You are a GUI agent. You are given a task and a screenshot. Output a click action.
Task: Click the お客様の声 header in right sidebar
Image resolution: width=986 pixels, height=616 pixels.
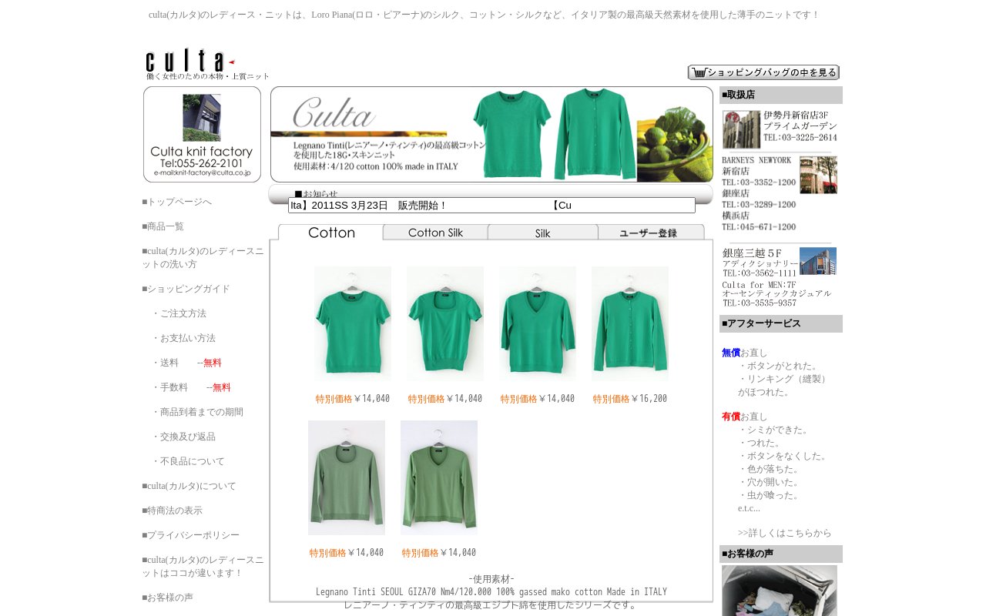781,554
